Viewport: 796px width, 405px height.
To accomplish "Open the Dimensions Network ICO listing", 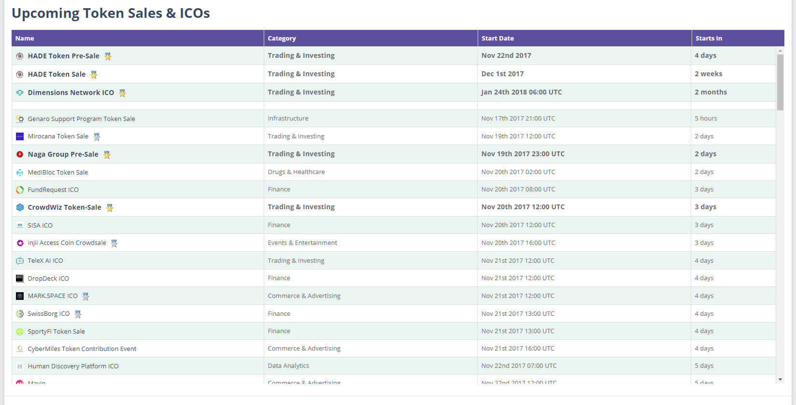I will pos(71,93).
